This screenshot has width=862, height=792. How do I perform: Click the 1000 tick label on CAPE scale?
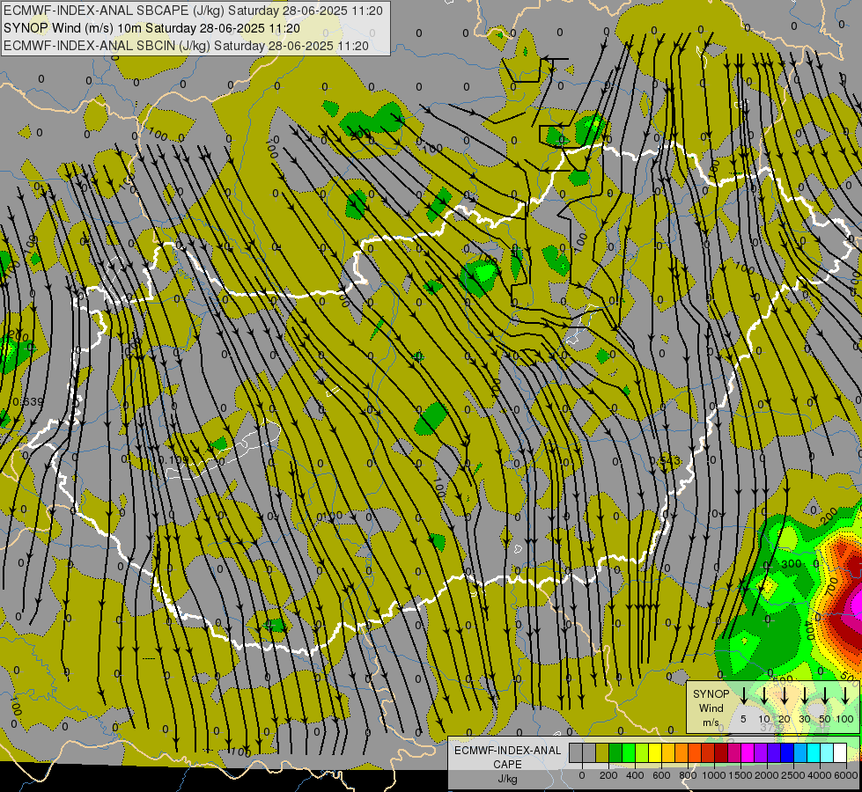pyautogui.click(x=713, y=775)
